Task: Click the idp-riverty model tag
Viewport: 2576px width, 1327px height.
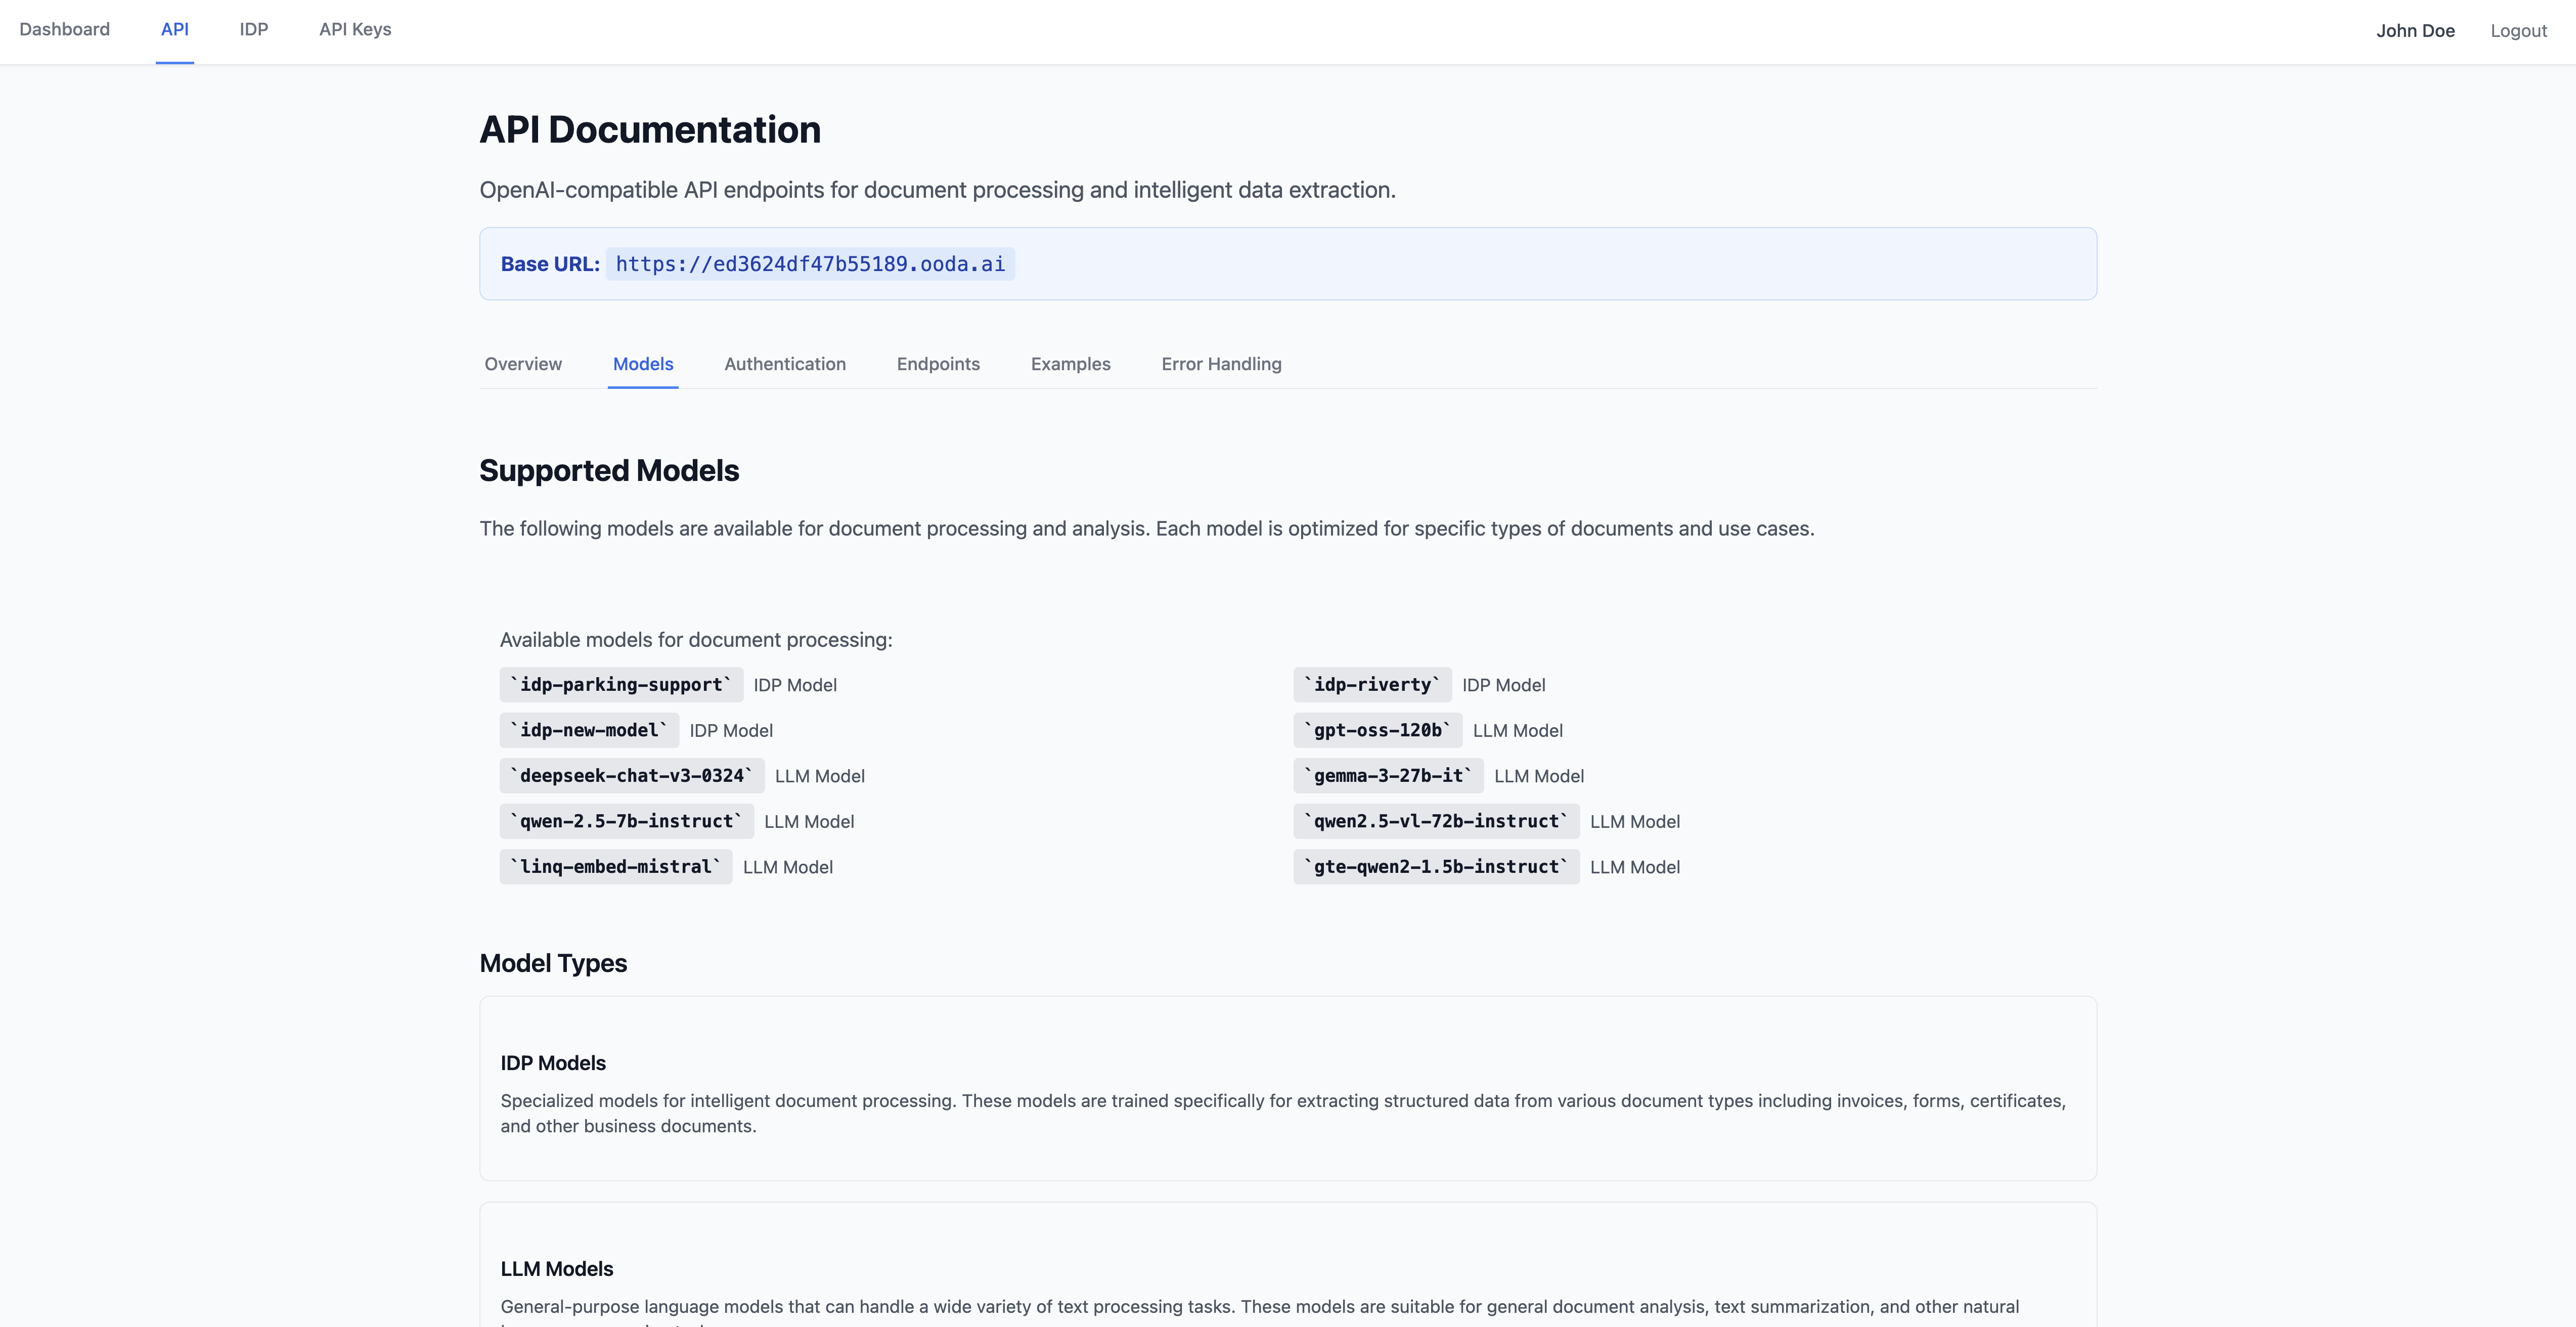Action: [x=1371, y=685]
